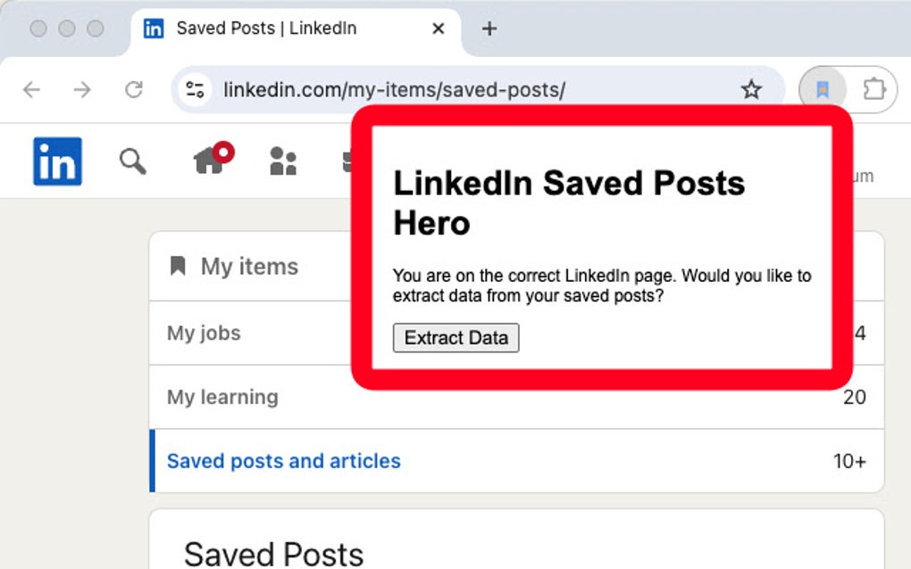911x569 pixels.
Task: Click the Saved Posts heading area
Action: point(272,553)
